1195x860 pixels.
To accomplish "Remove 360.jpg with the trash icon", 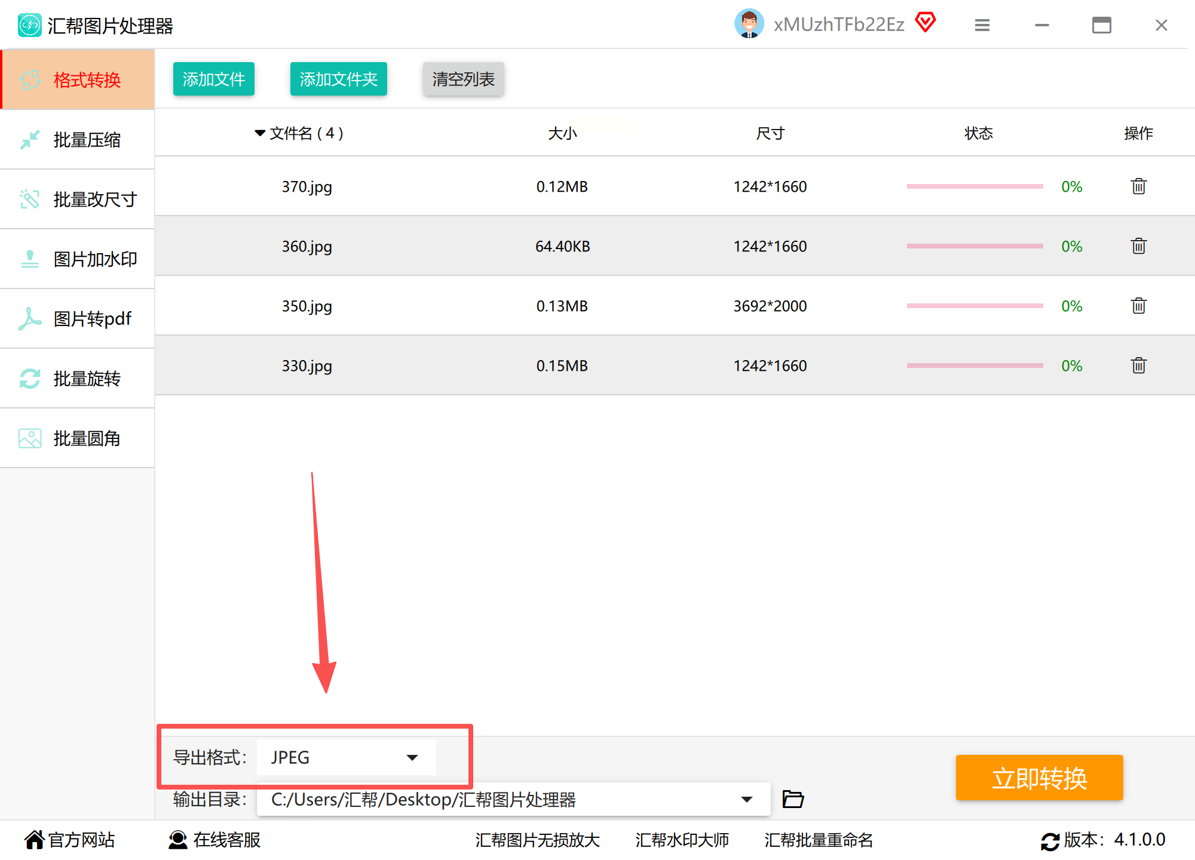I will pos(1138,246).
